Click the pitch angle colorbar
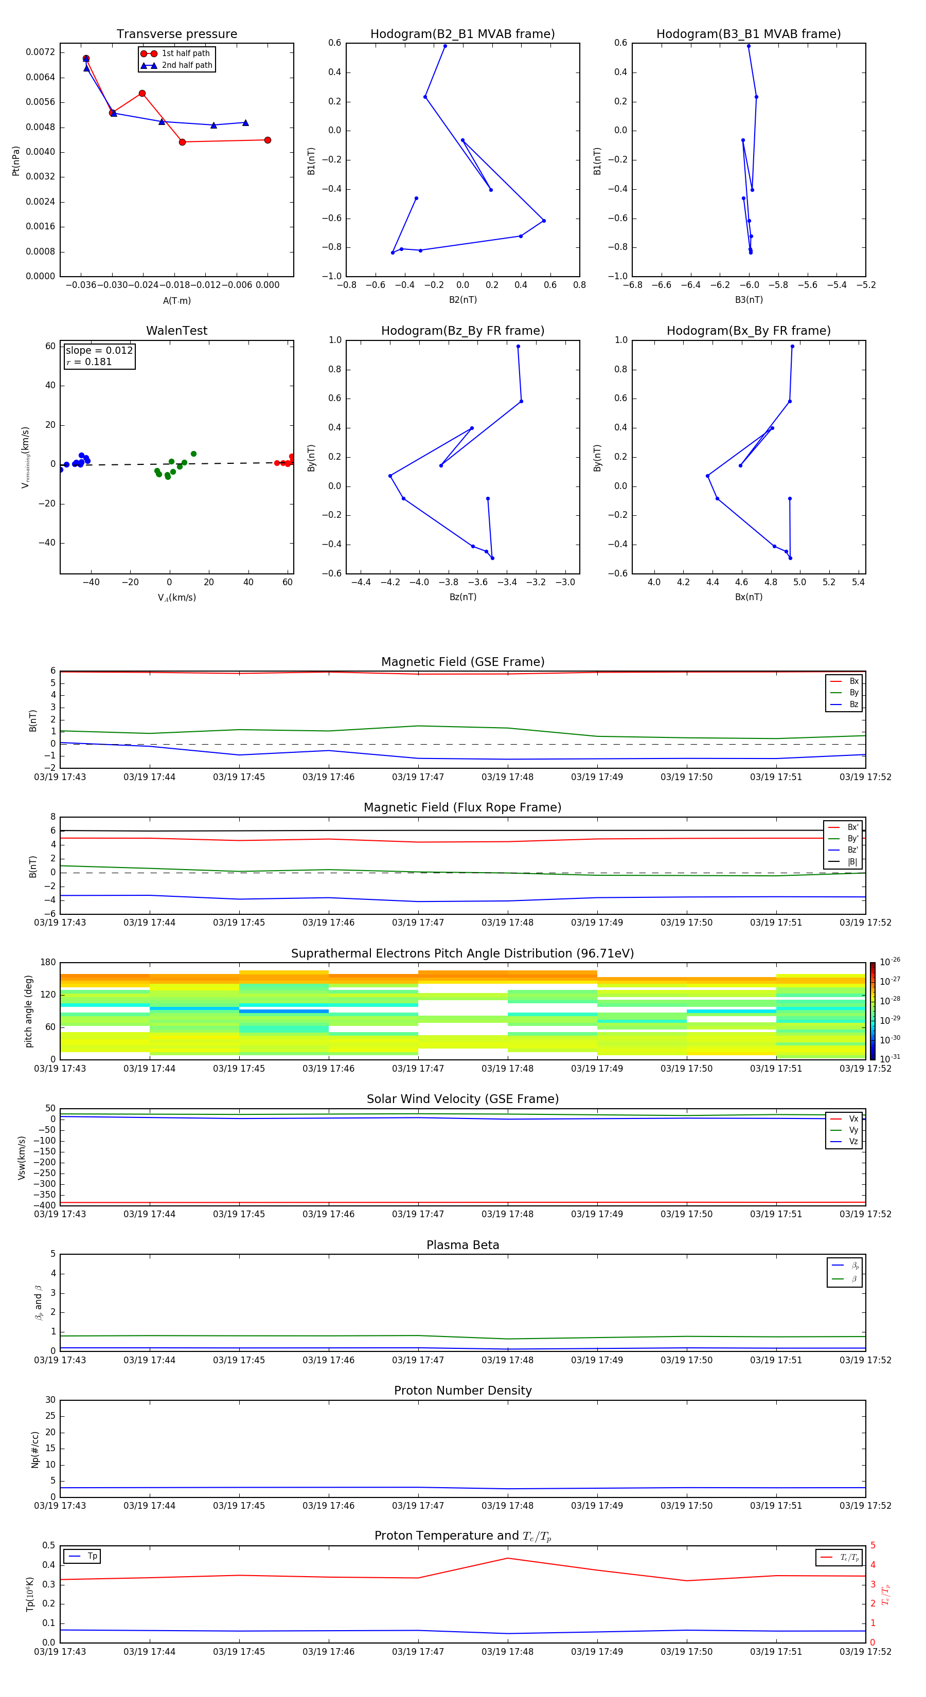The width and height of the screenshot is (926, 1697). point(872,1011)
